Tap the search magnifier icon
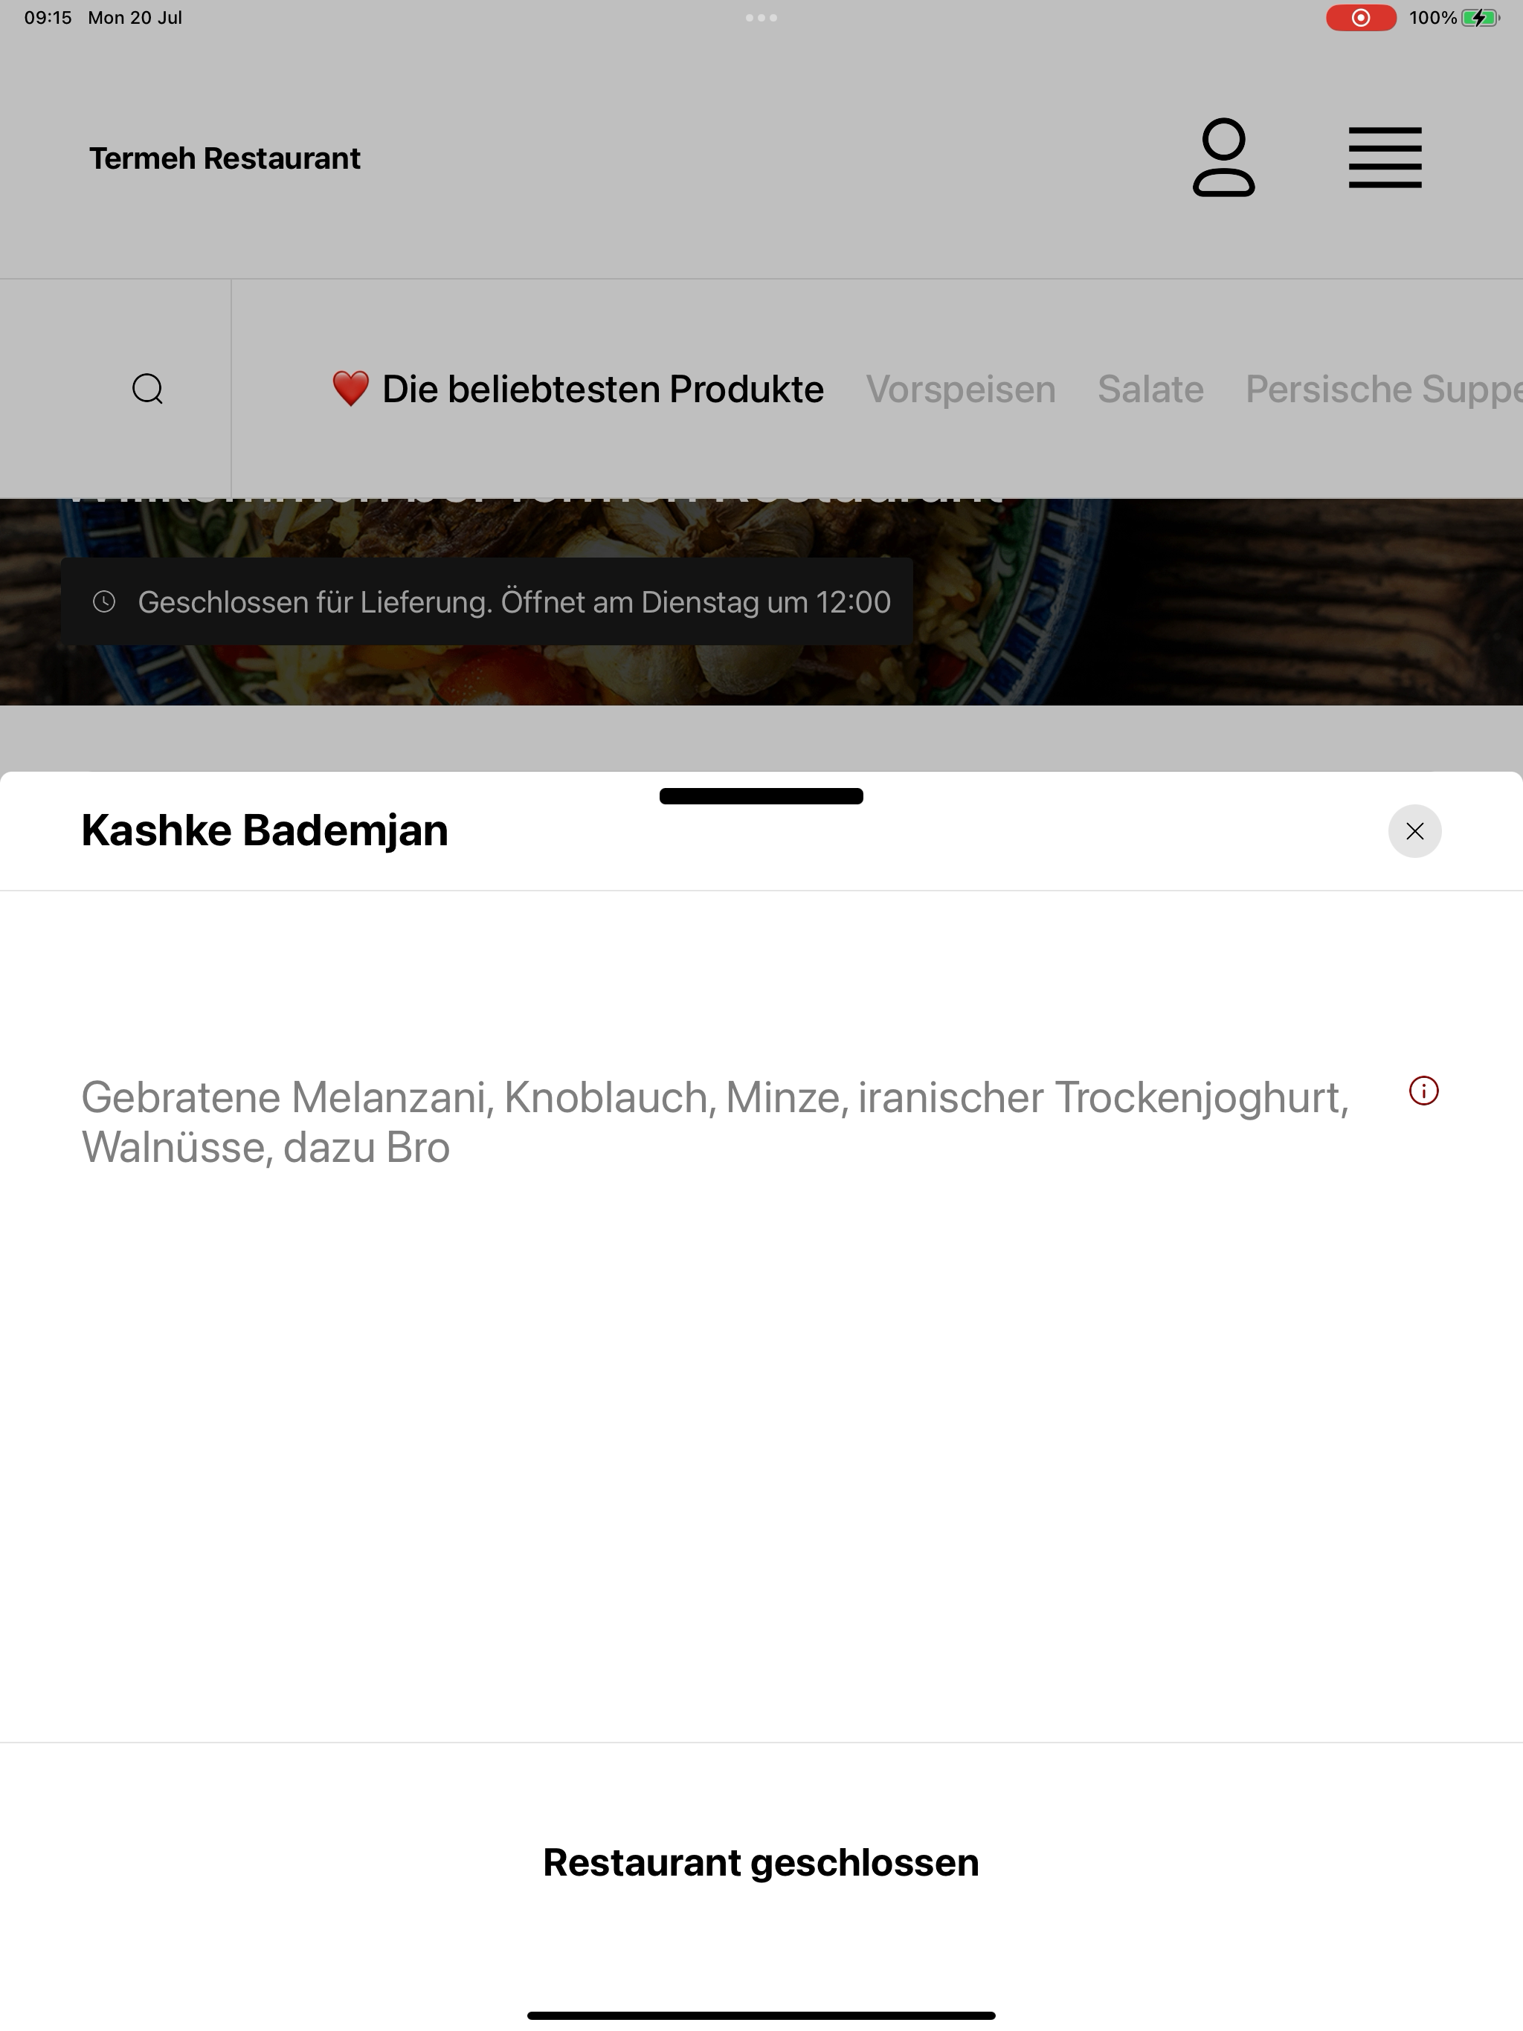The width and height of the screenshot is (1523, 2031). tap(147, 390)
